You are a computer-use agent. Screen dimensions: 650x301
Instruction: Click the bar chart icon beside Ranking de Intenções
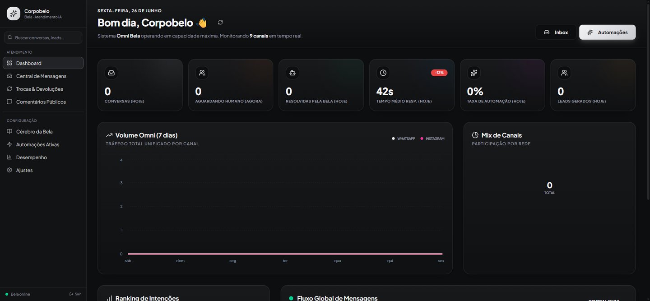[x=109, y=298]
